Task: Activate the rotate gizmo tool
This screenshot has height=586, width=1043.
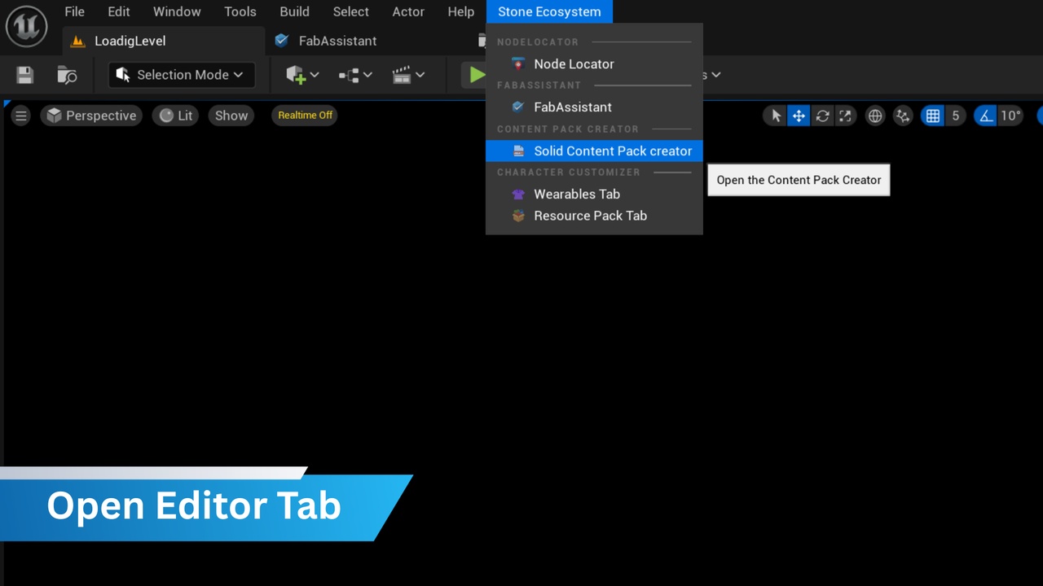Action: coord(822,116)
